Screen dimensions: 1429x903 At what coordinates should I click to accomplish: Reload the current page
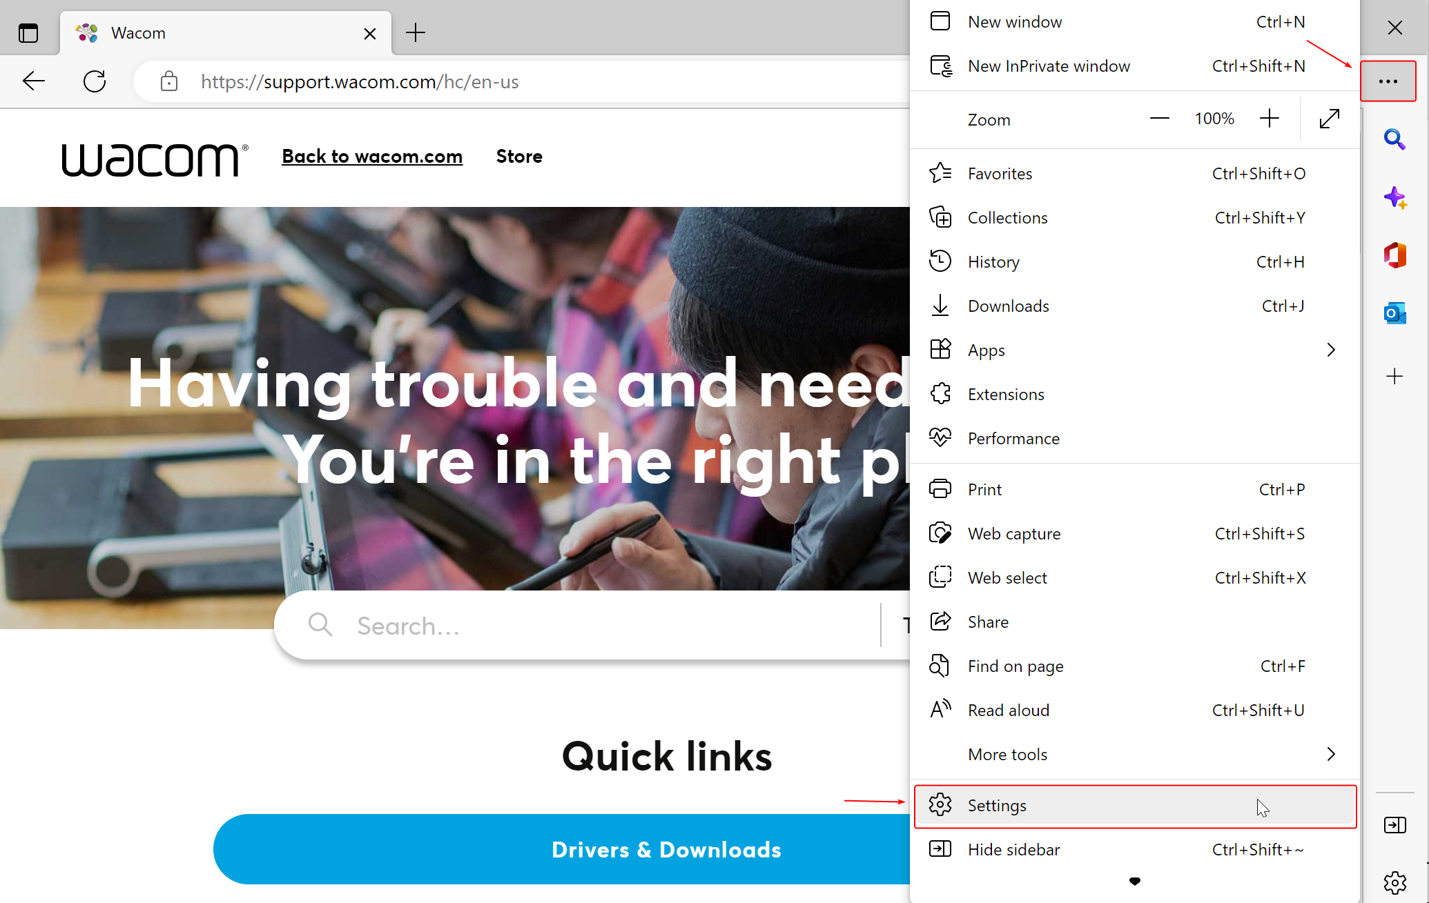[x=95, y=81]
